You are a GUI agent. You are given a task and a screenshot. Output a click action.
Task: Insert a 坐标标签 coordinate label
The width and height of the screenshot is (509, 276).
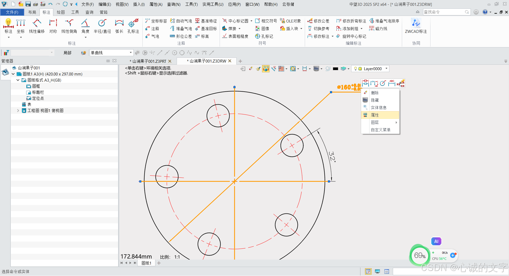pos(156,21)
